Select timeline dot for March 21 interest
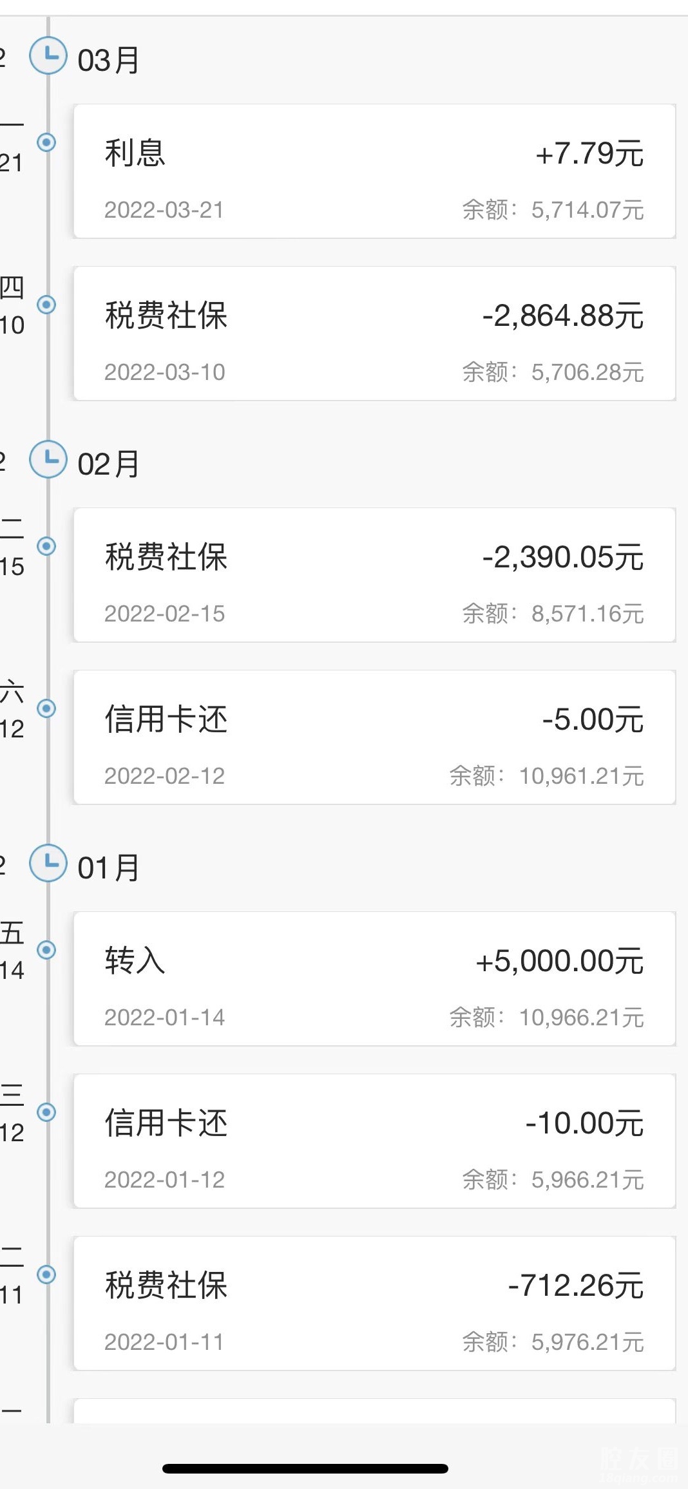 pos(46,142)
